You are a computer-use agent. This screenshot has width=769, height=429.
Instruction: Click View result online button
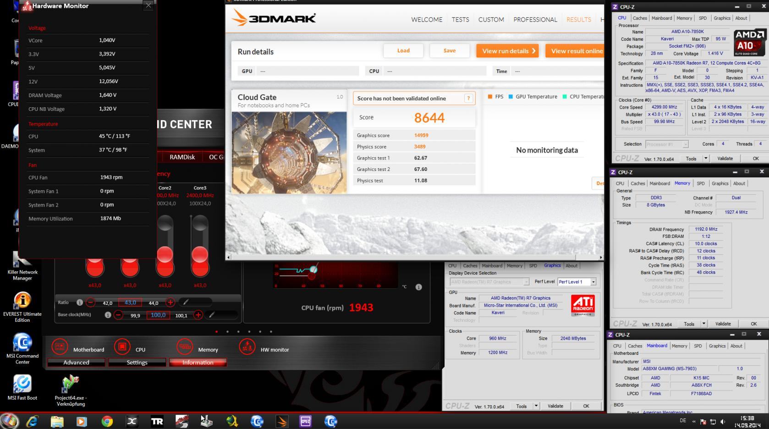(575, 51)
